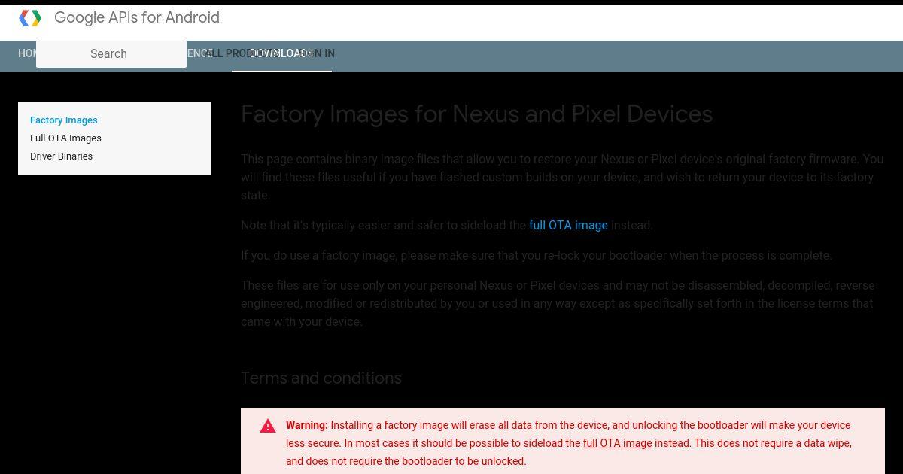Open Full OTA Images in the sidebar
The height and width of the screenshot is (474, 903).
tap(65, 138)
